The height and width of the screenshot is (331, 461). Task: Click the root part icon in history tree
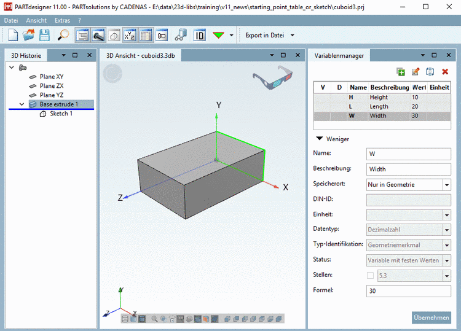pos(23,68)
